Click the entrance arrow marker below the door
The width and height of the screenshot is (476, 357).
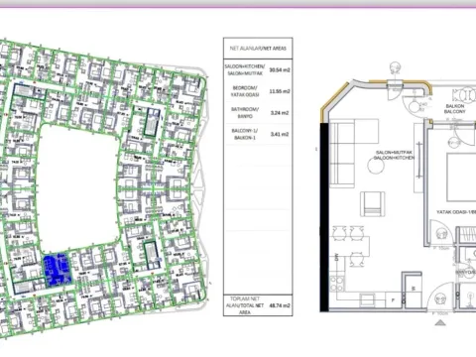(x=440, y=322)
